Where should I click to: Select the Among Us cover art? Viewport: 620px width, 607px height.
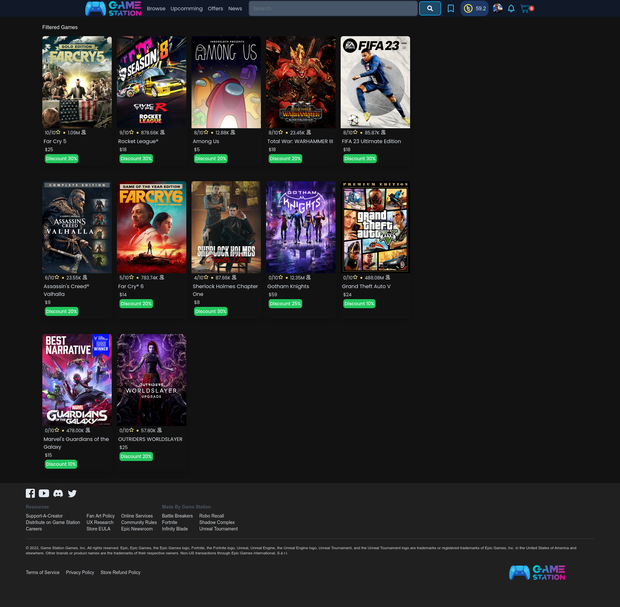[226, 82]
